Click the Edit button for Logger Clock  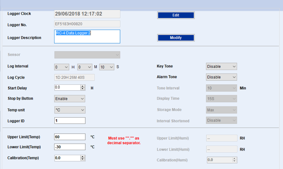tap(176, 15)
